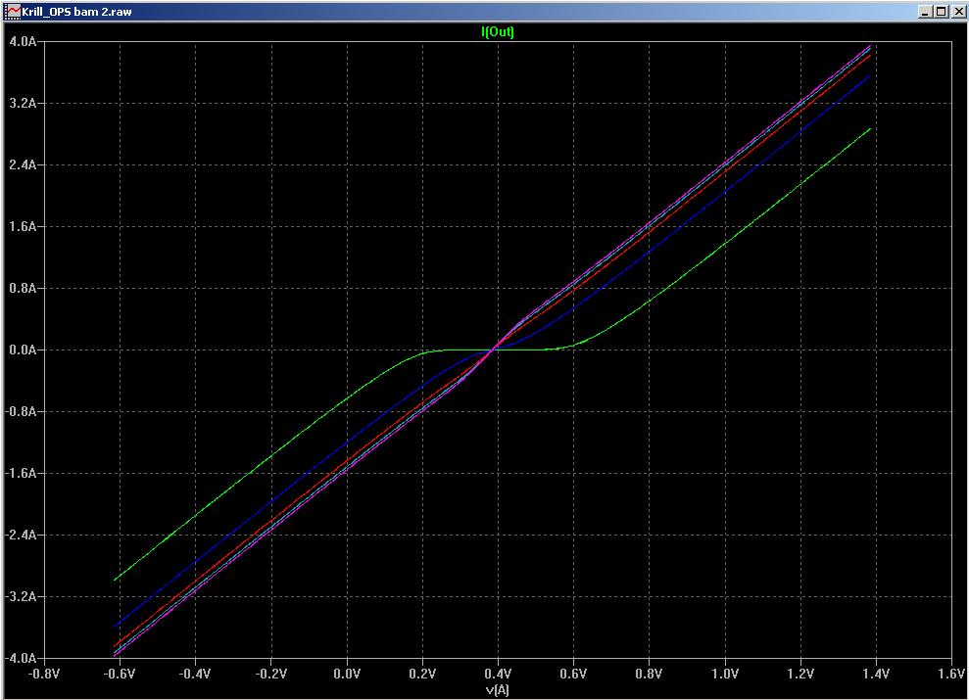
Task: Click the 1.4V horizontal axis label
Action: pos(876,674)
